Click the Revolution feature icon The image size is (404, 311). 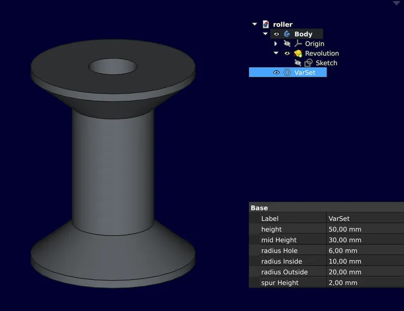coord(298,54)
